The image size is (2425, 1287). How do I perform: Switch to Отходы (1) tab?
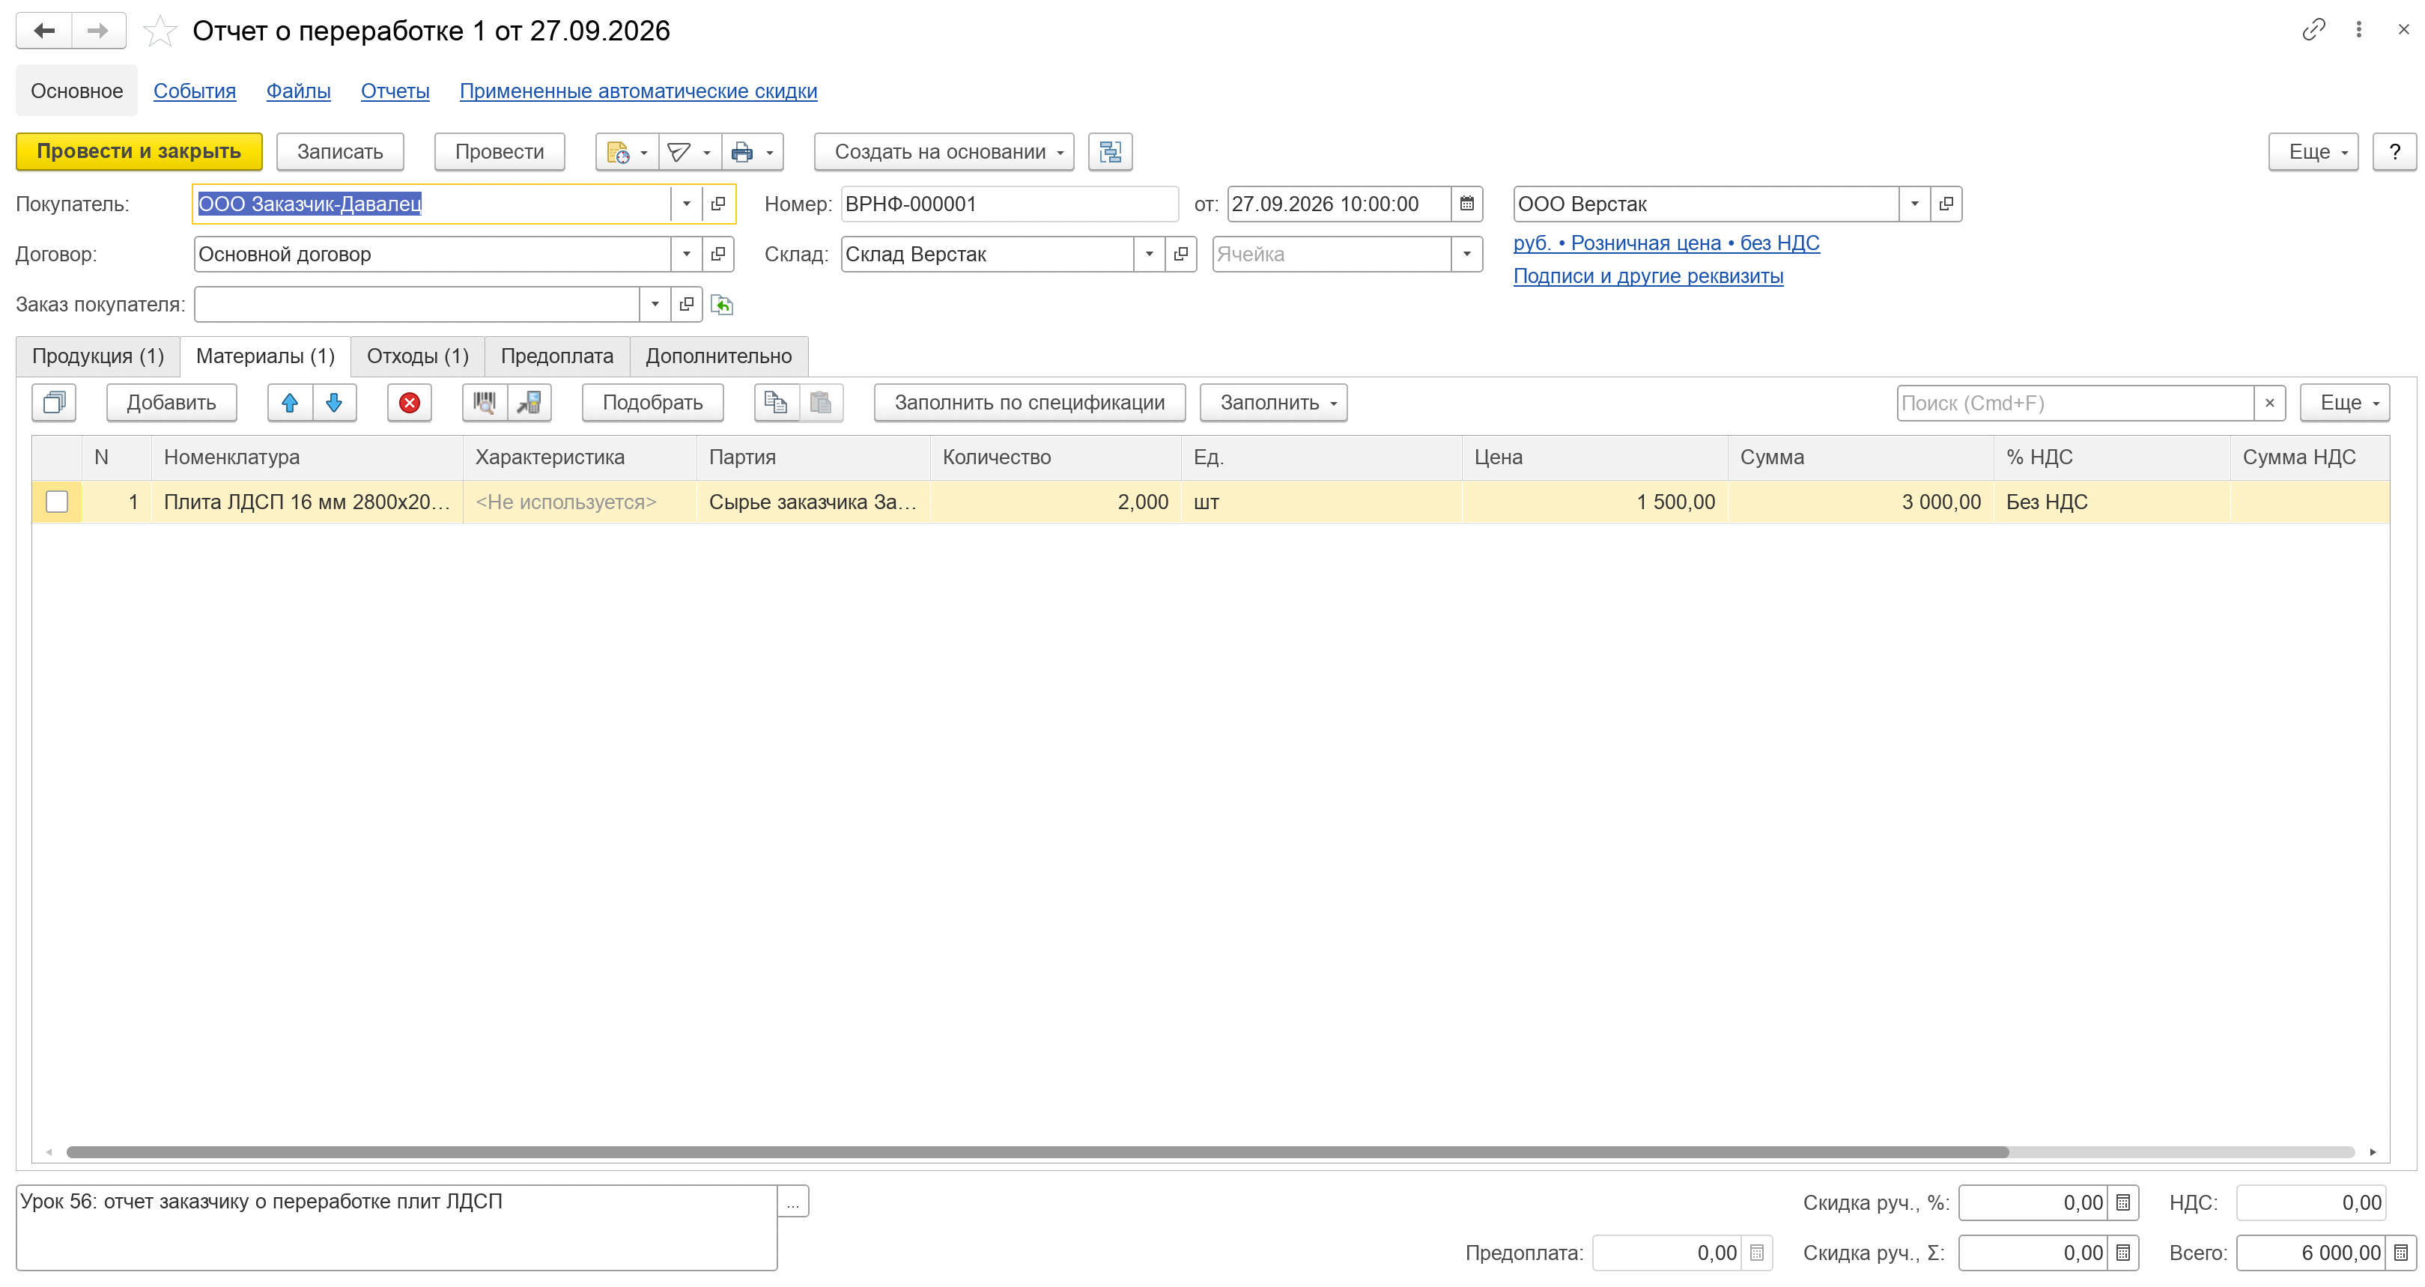pyautogui.click(x=418, y=356)
